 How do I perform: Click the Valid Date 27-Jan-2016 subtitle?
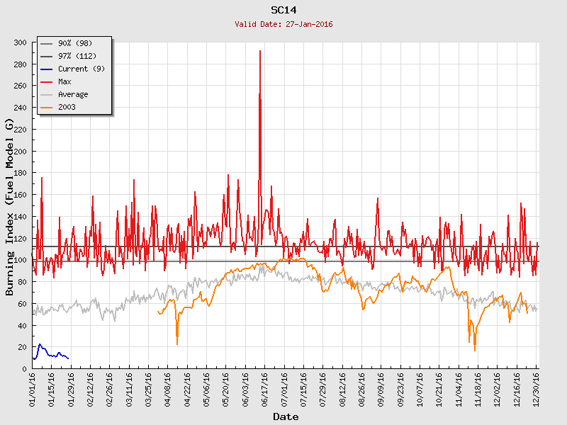pyautogui.click(x=284, y=24)
